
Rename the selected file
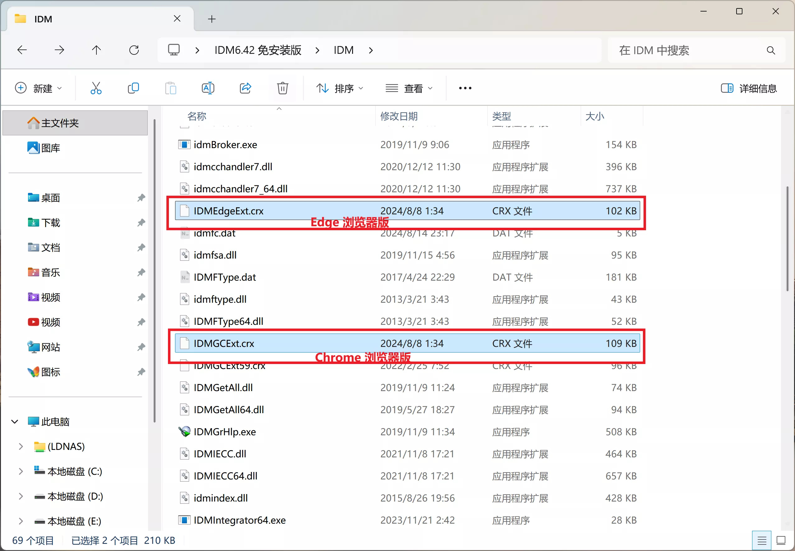[207, 88]
